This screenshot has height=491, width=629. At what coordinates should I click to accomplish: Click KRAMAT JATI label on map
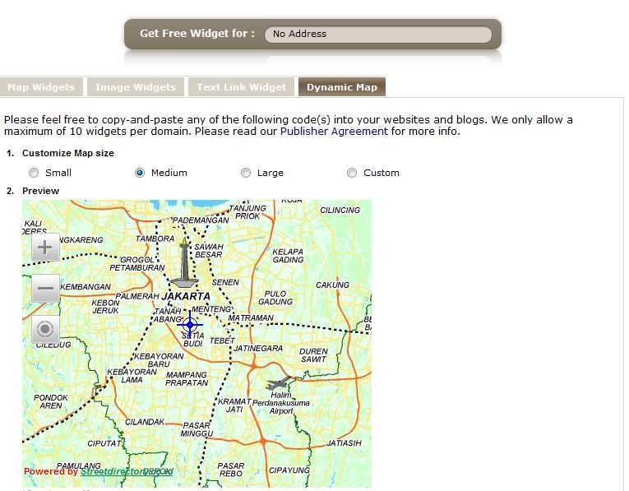234,405
